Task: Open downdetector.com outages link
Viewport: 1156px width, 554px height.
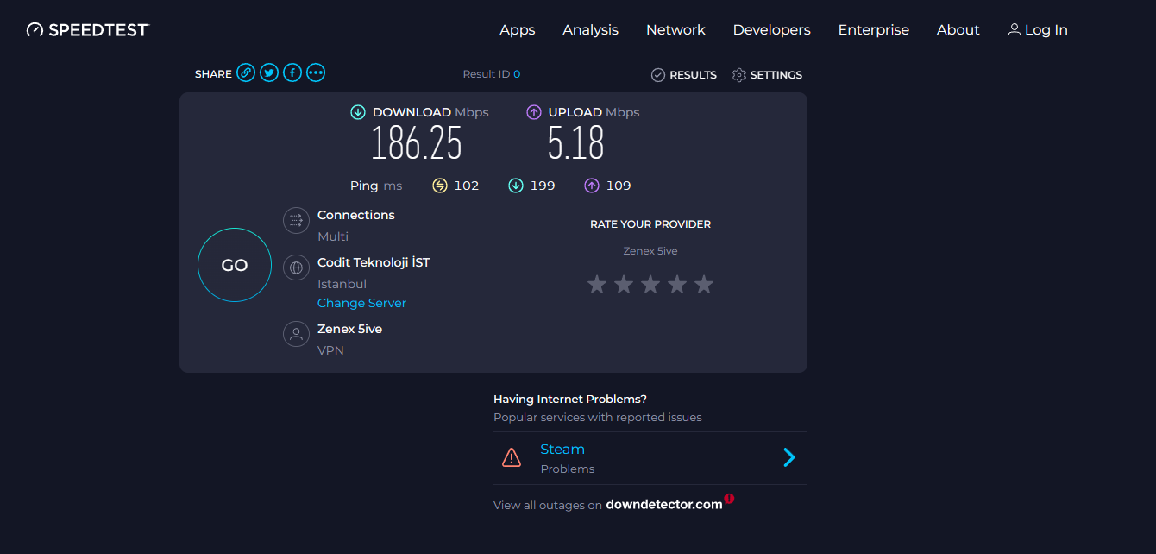Action: [x=663, y=505]
